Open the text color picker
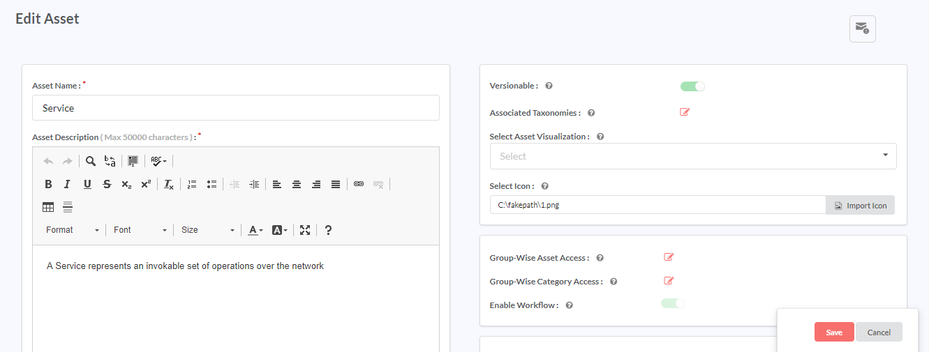 click(x=255, y=230)
